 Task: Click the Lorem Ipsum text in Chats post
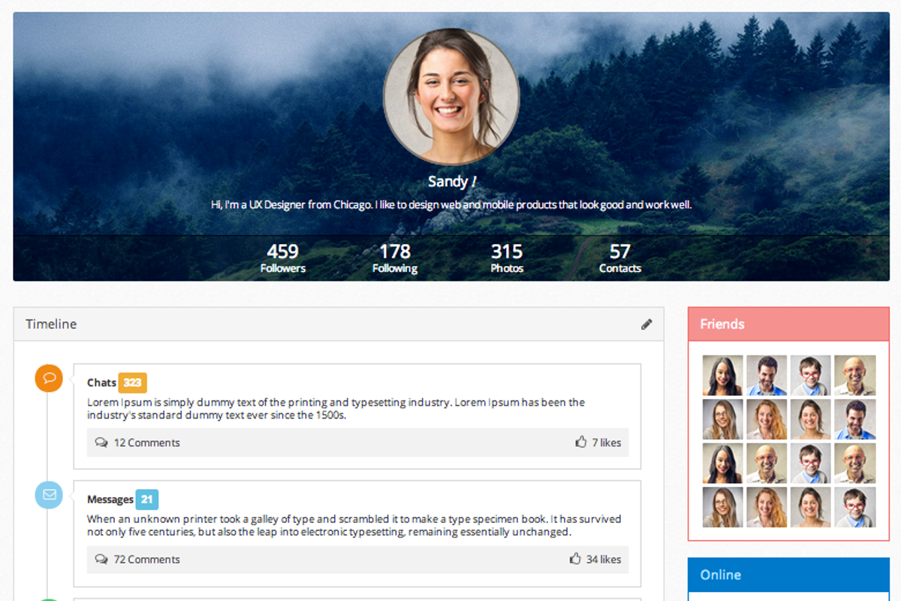pyautogui.click(x=336, y=408)
